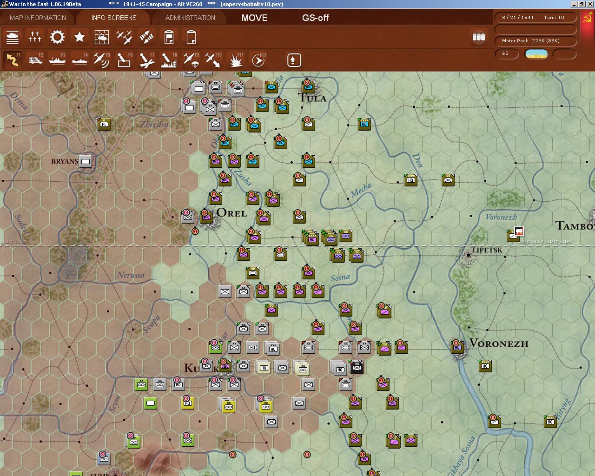Select the F4 amphibious ship icon
The width and height of the screenshot is (595, 476).
(79, 60)
